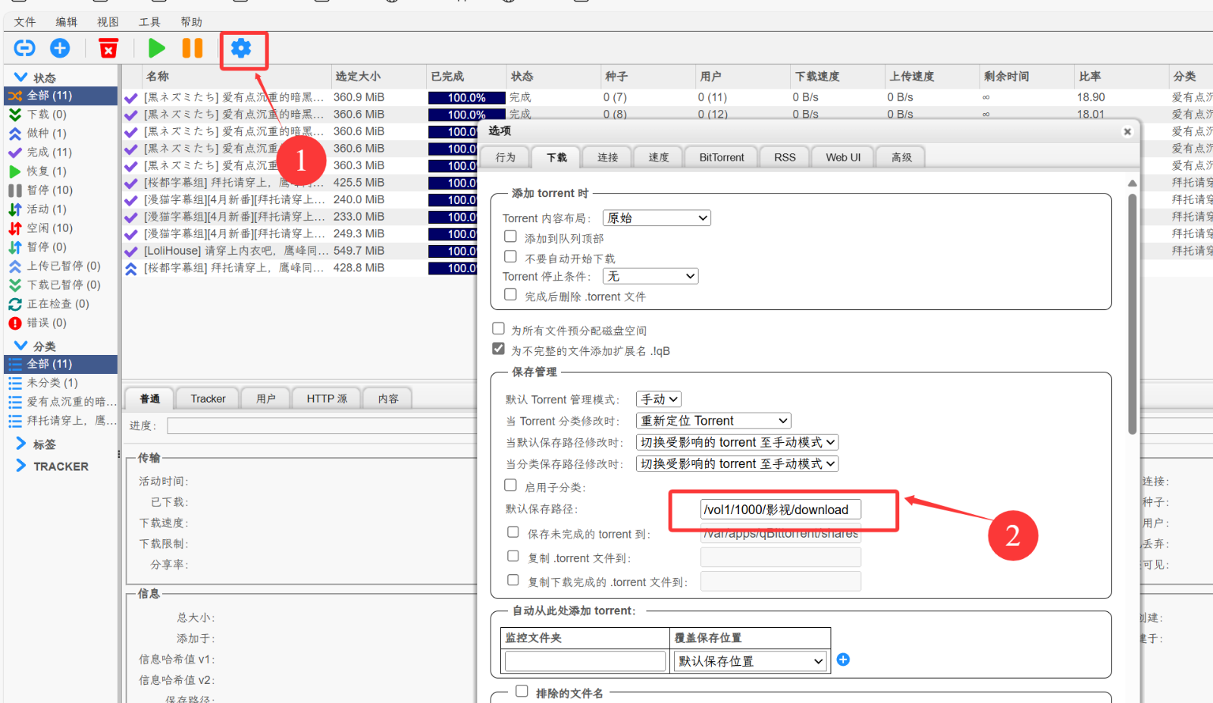Screen dimensions: 1213x703
Task: Enable the 不要自动开始下载 checkbox
Action: tap(510, 257)
